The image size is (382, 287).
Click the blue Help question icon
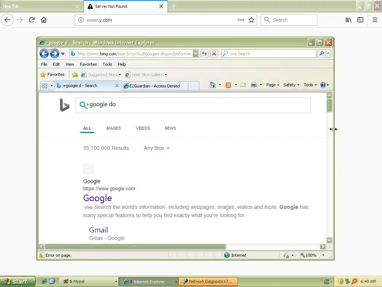[x=323, y=85]
